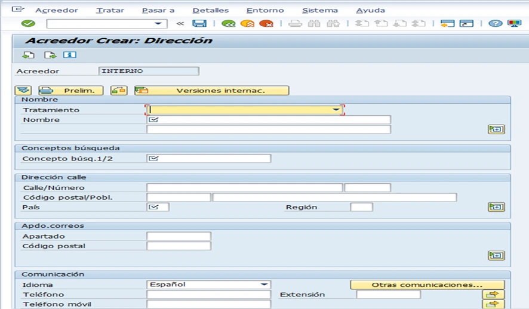The image size is (529, 309).
Task: Open the Idioma Español dropdown
Action: coord(264,285)
